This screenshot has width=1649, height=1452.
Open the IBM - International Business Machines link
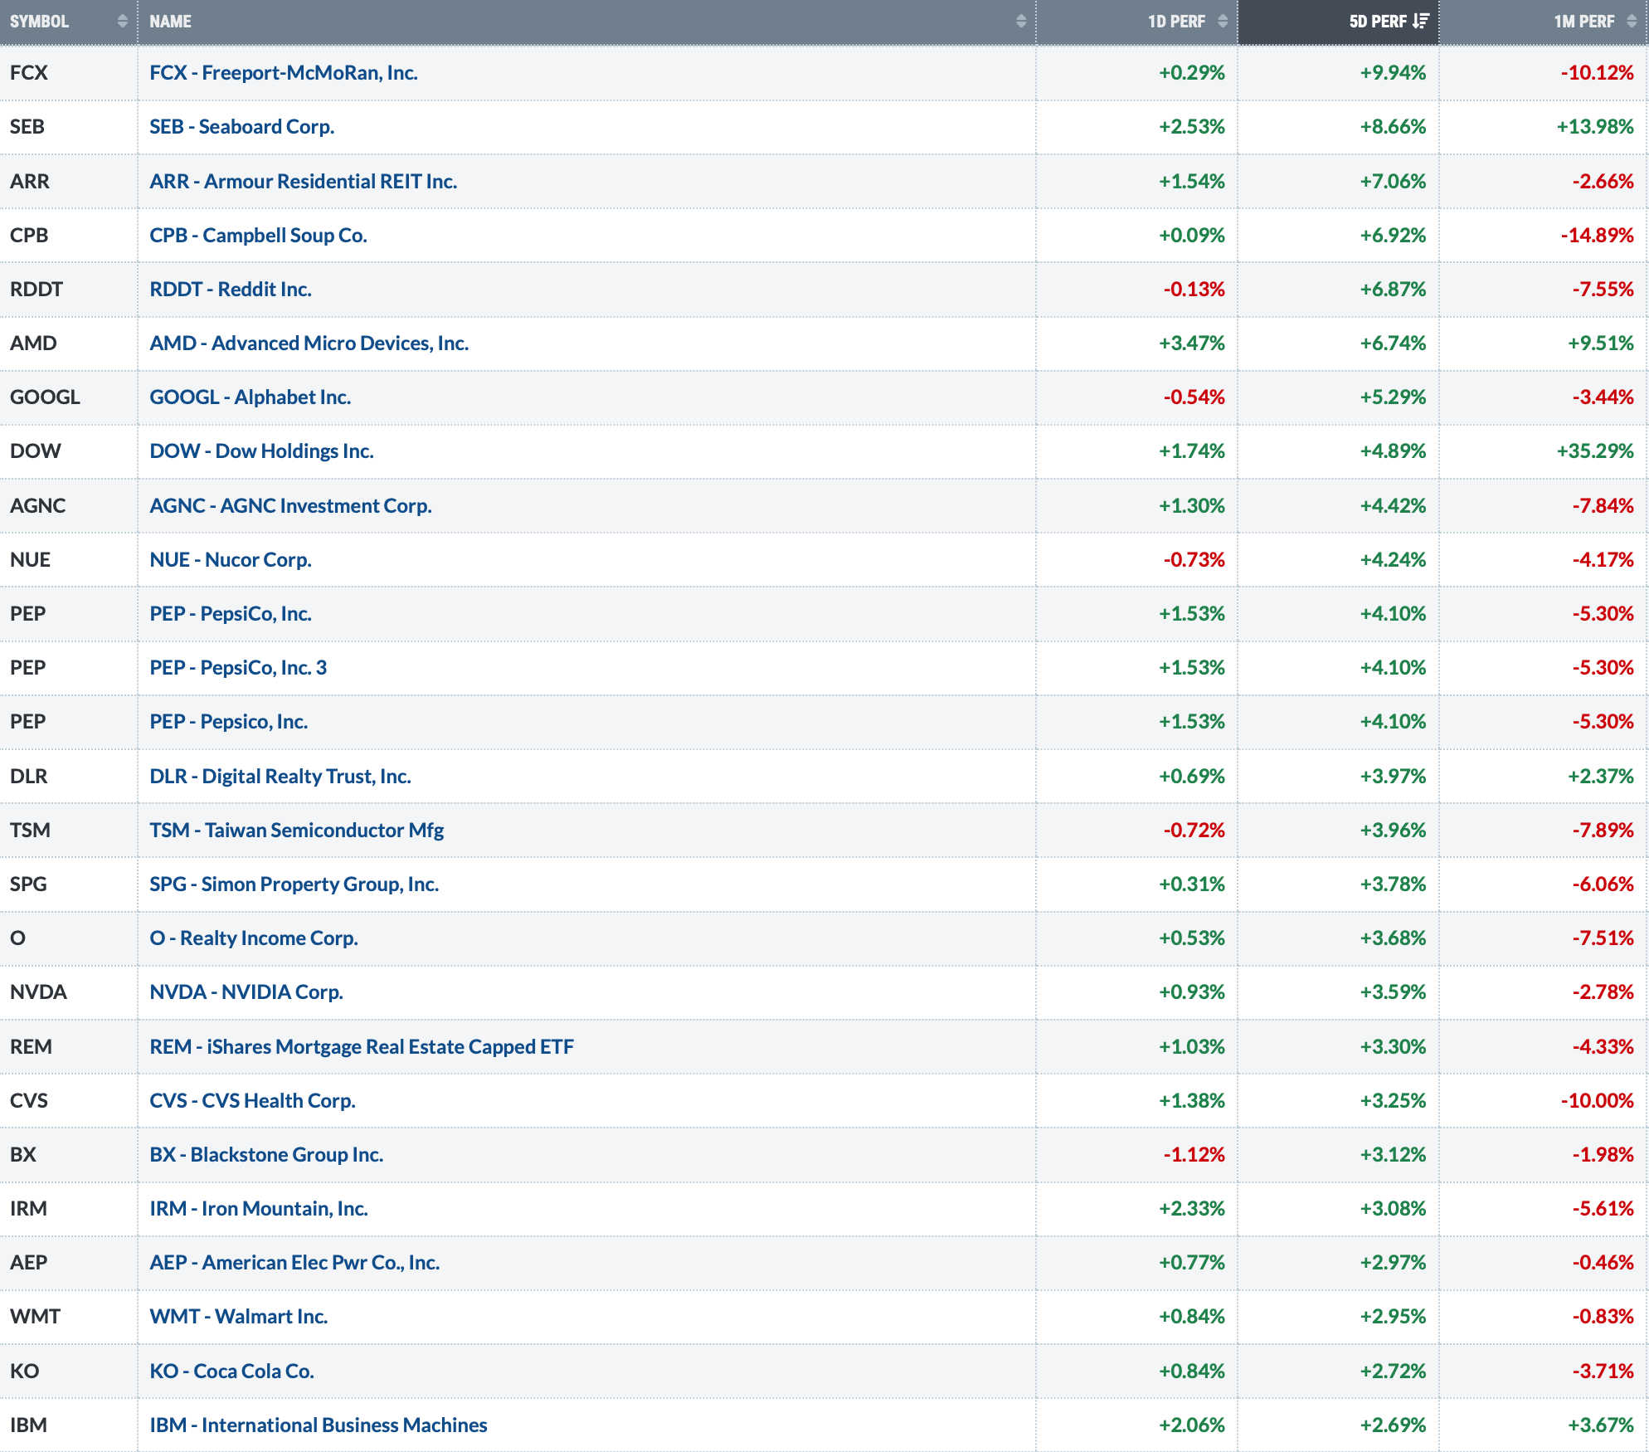click(318, 1425)
